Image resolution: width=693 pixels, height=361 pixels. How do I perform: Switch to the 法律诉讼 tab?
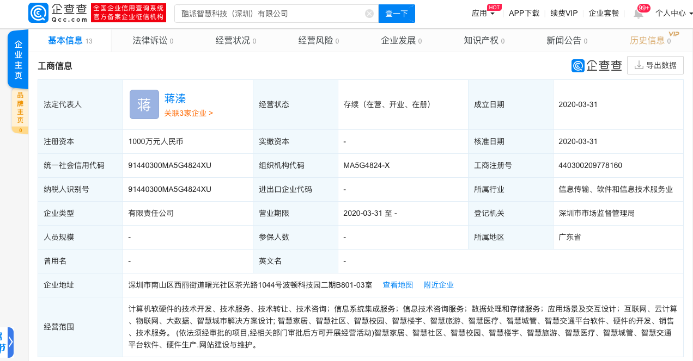153,41
